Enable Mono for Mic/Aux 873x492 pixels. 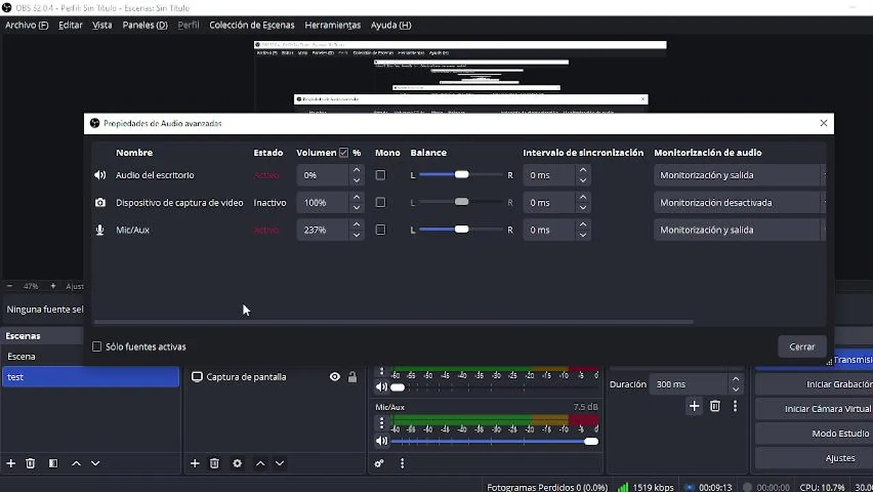(x=380, y=230)
